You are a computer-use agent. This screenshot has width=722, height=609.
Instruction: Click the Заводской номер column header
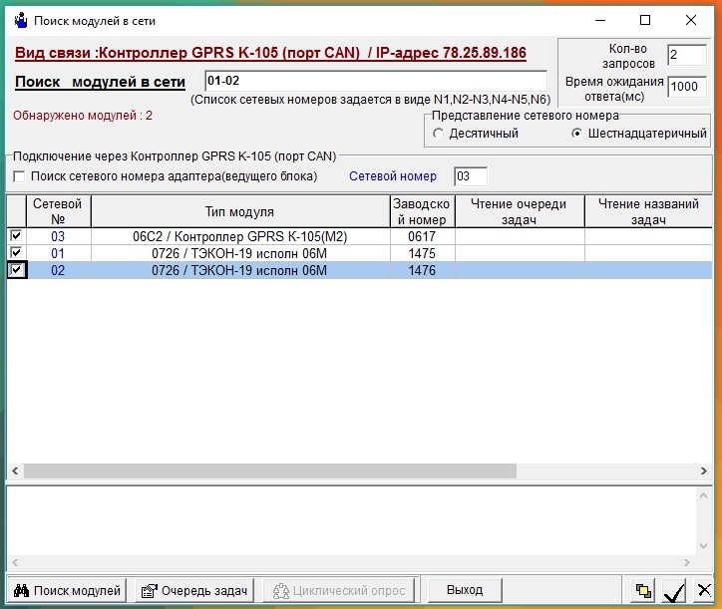(x=422, y=211)
